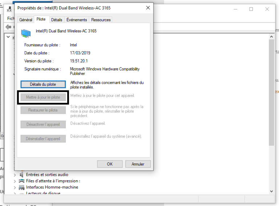Switch to the Détails tab

tap(57, 20)
